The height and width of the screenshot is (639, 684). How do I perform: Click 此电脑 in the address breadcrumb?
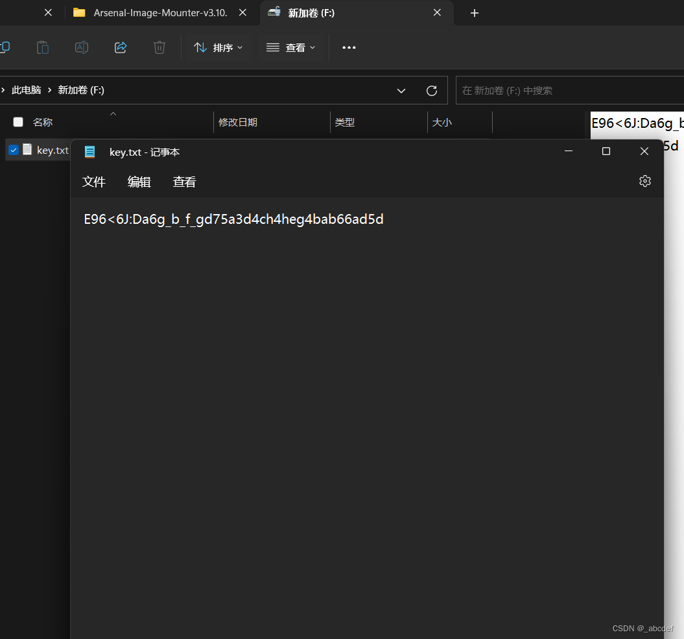click(26, 90)
